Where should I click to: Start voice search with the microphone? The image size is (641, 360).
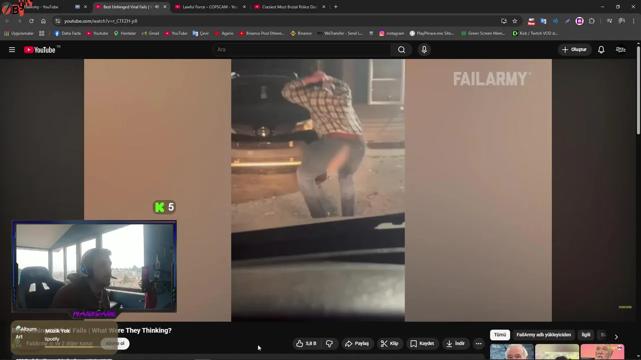pos(424,49)
